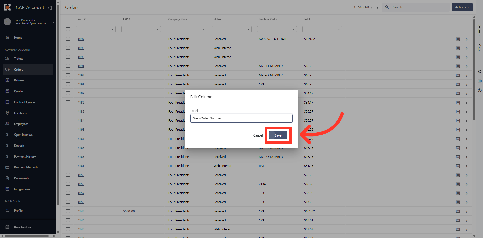The height and width of the screenshot is (238, 483).
Task: Open Contract Quotes in the sidebar
Action: pos(28,102)
